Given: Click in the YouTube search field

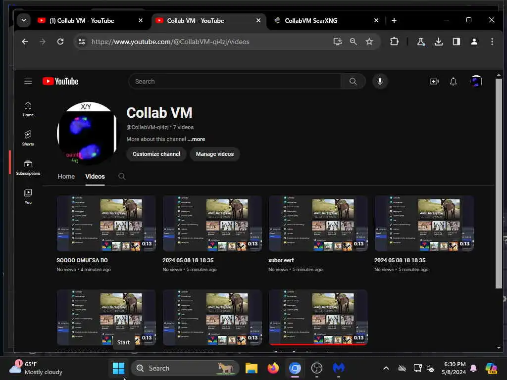Looking at the screenshot, I should point(234,82).
